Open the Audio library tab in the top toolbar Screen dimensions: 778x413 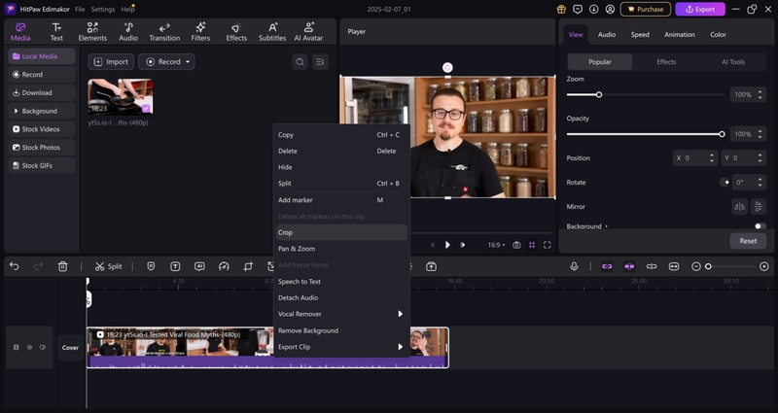[x=128, y=32]
